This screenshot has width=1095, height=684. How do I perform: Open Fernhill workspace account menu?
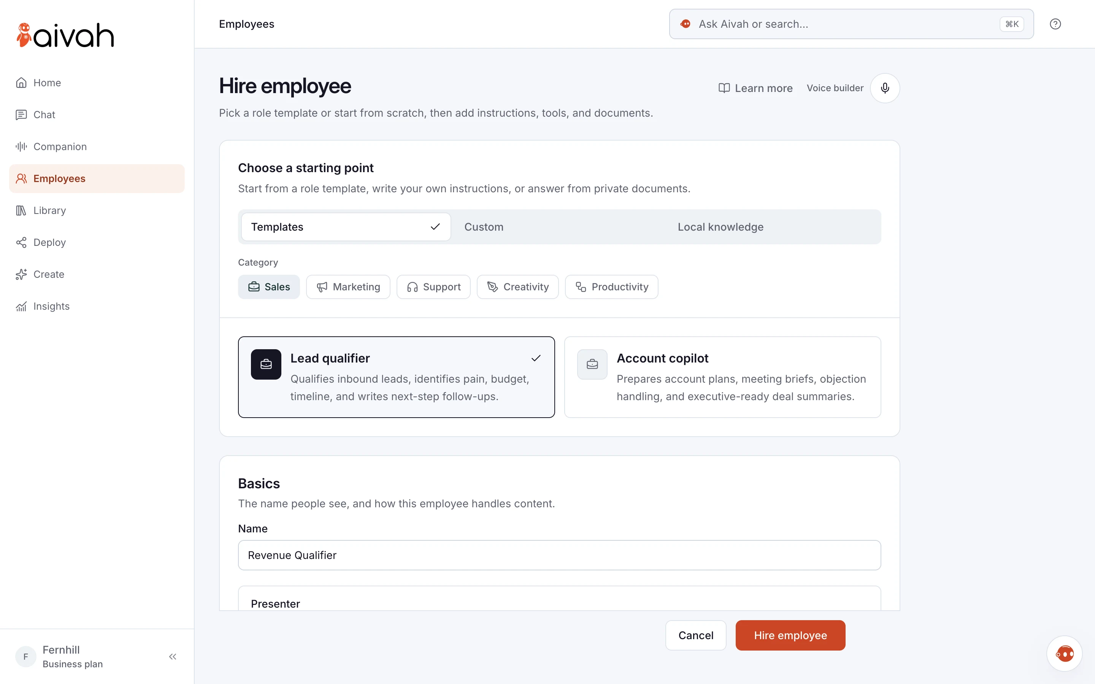[72, 656]
